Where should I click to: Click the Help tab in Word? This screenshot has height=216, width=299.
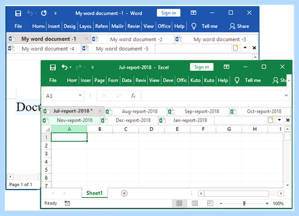tap(179, 26)
